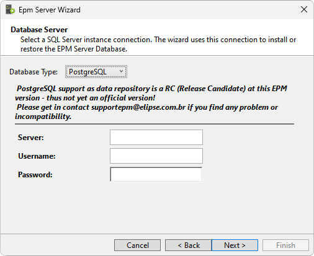Click the supportepm@elipse.com.br contact notice text
The width and height of the screenshot is (314, 256).
[147, 112]
